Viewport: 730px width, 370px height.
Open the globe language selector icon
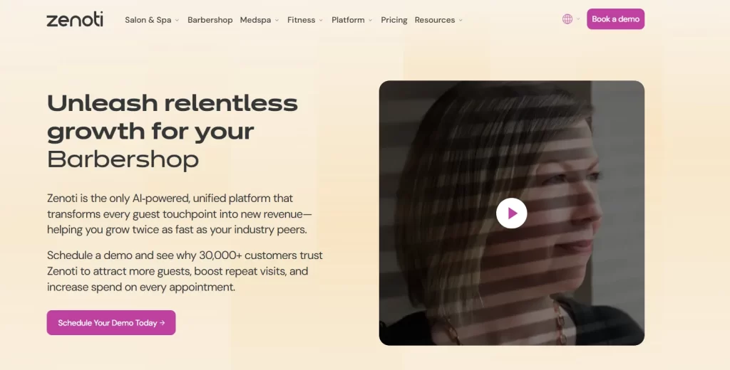(567, 19)
